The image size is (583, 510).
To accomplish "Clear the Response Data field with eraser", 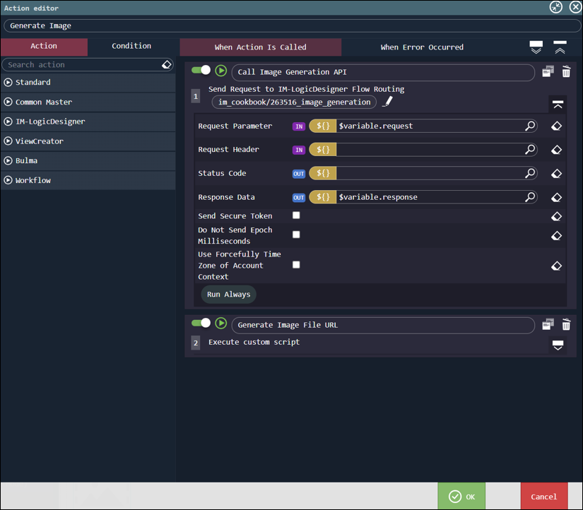I will 556,198.
